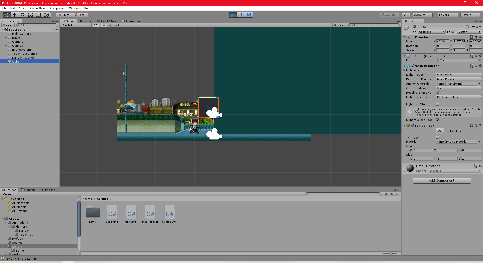Toggle scene lighting icon
Screen dimensions: 483x263
104,25
